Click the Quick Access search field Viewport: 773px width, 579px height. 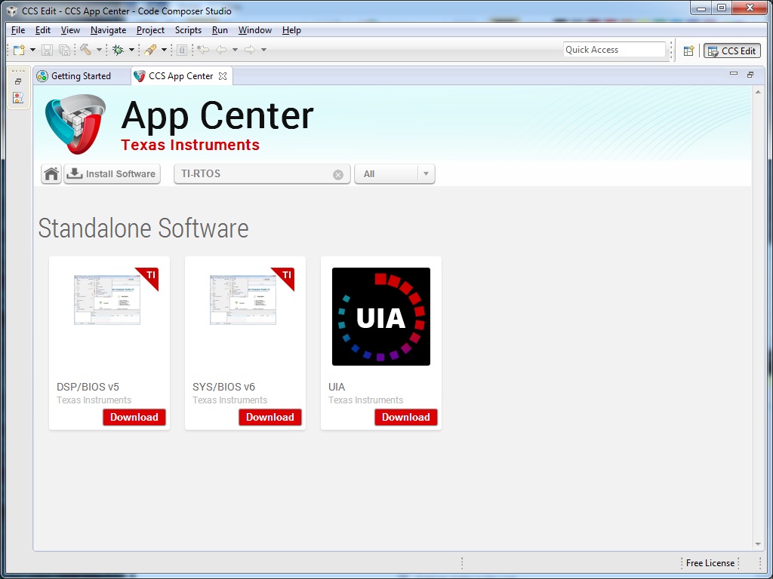pyautogui.click(x=614, y=50)
